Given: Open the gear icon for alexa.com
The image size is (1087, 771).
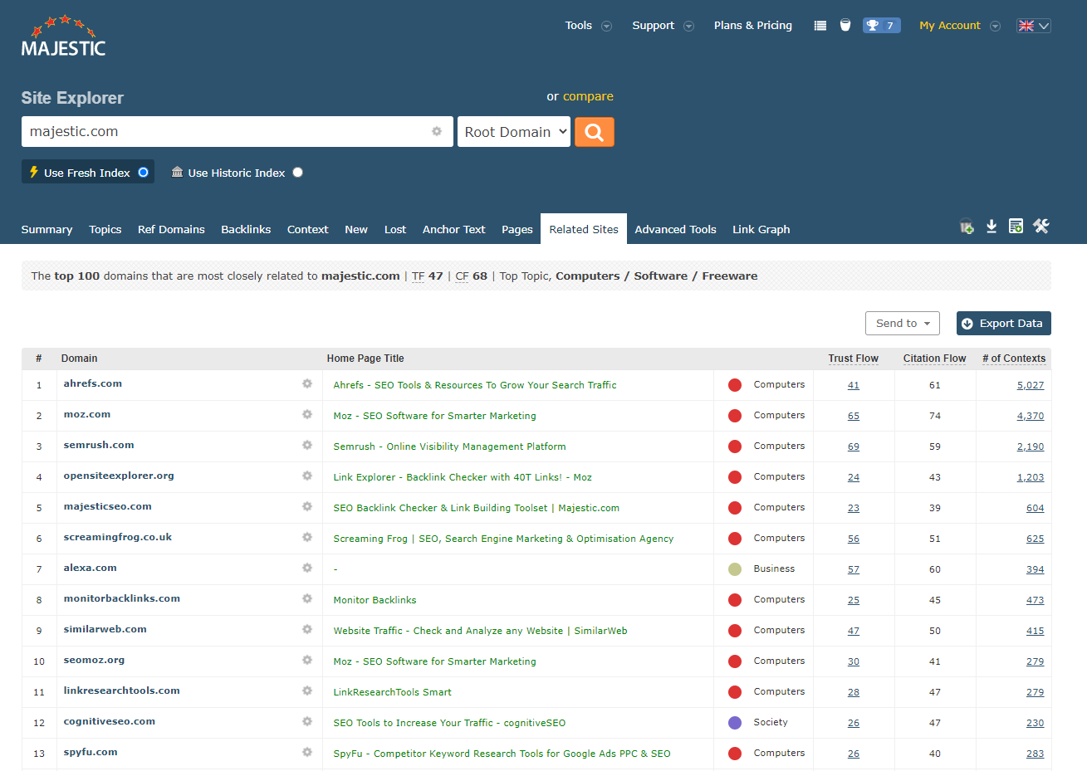Looking at the screenshot, I should (x=307, y=568).
